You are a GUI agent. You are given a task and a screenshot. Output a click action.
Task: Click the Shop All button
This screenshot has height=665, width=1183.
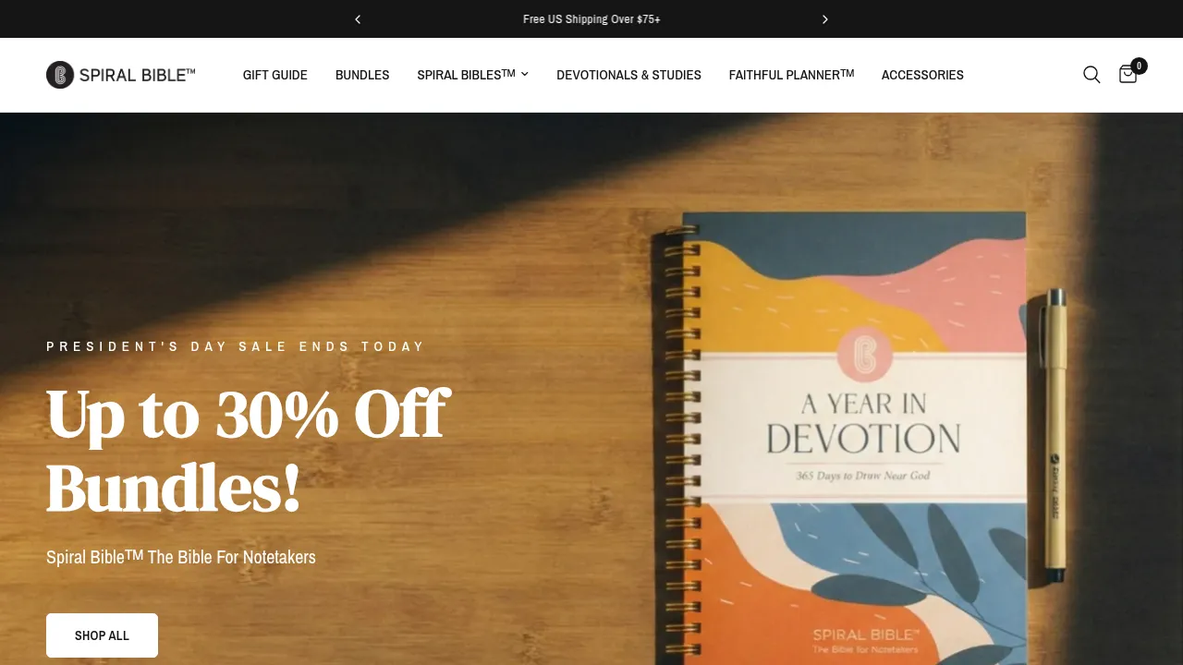click(102, 635)
